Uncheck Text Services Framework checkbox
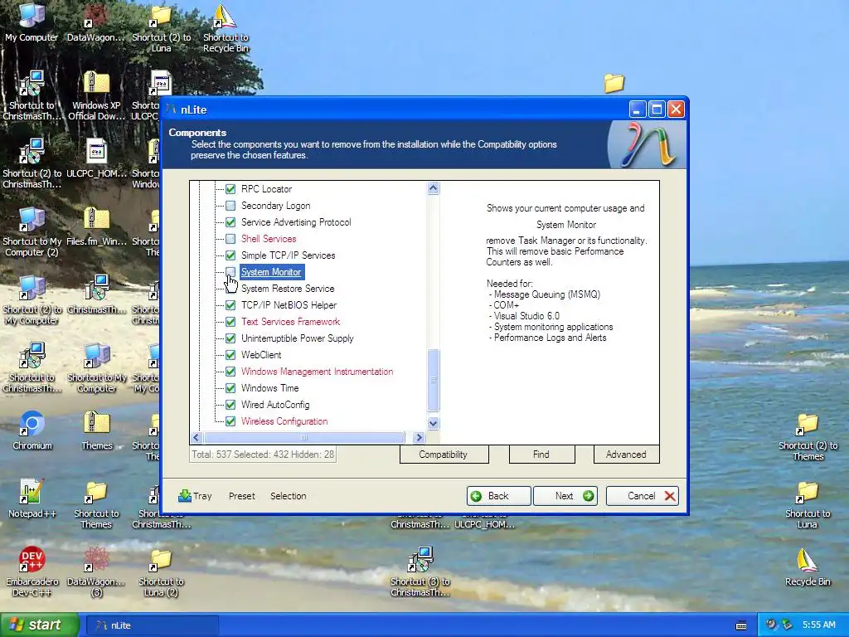 [230, 322]
